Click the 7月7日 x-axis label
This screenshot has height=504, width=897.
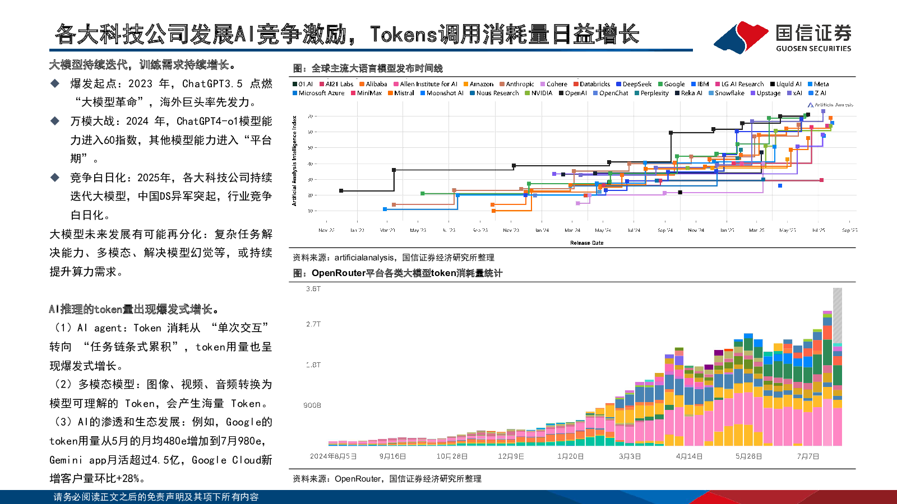pyautogui.click(x=808, y=456)
